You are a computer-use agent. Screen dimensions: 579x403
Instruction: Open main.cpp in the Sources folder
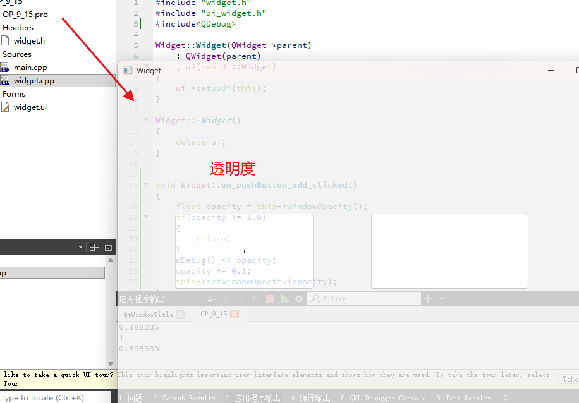pos(30,68)
